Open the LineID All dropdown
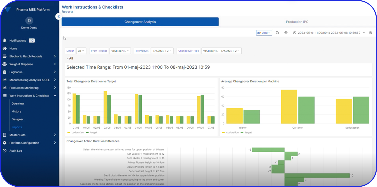 click(x=81, y=51)
